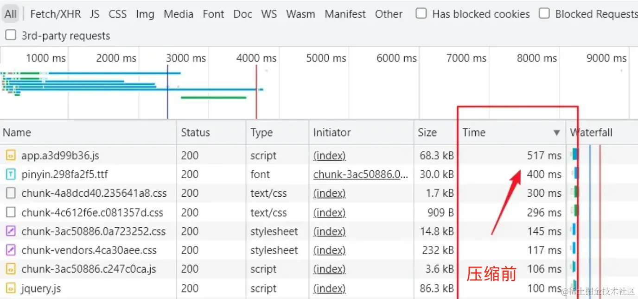
Task: Click the pinyin.298fa2f5.ttf font file icon
Action: pyautogui.click(x=10, y=174)
